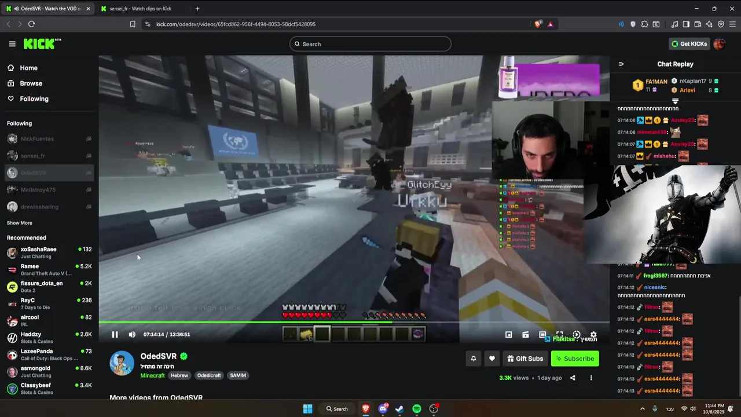Open NickFuentes followed channel
Screen dimensions: 741x417
[49, 139]
